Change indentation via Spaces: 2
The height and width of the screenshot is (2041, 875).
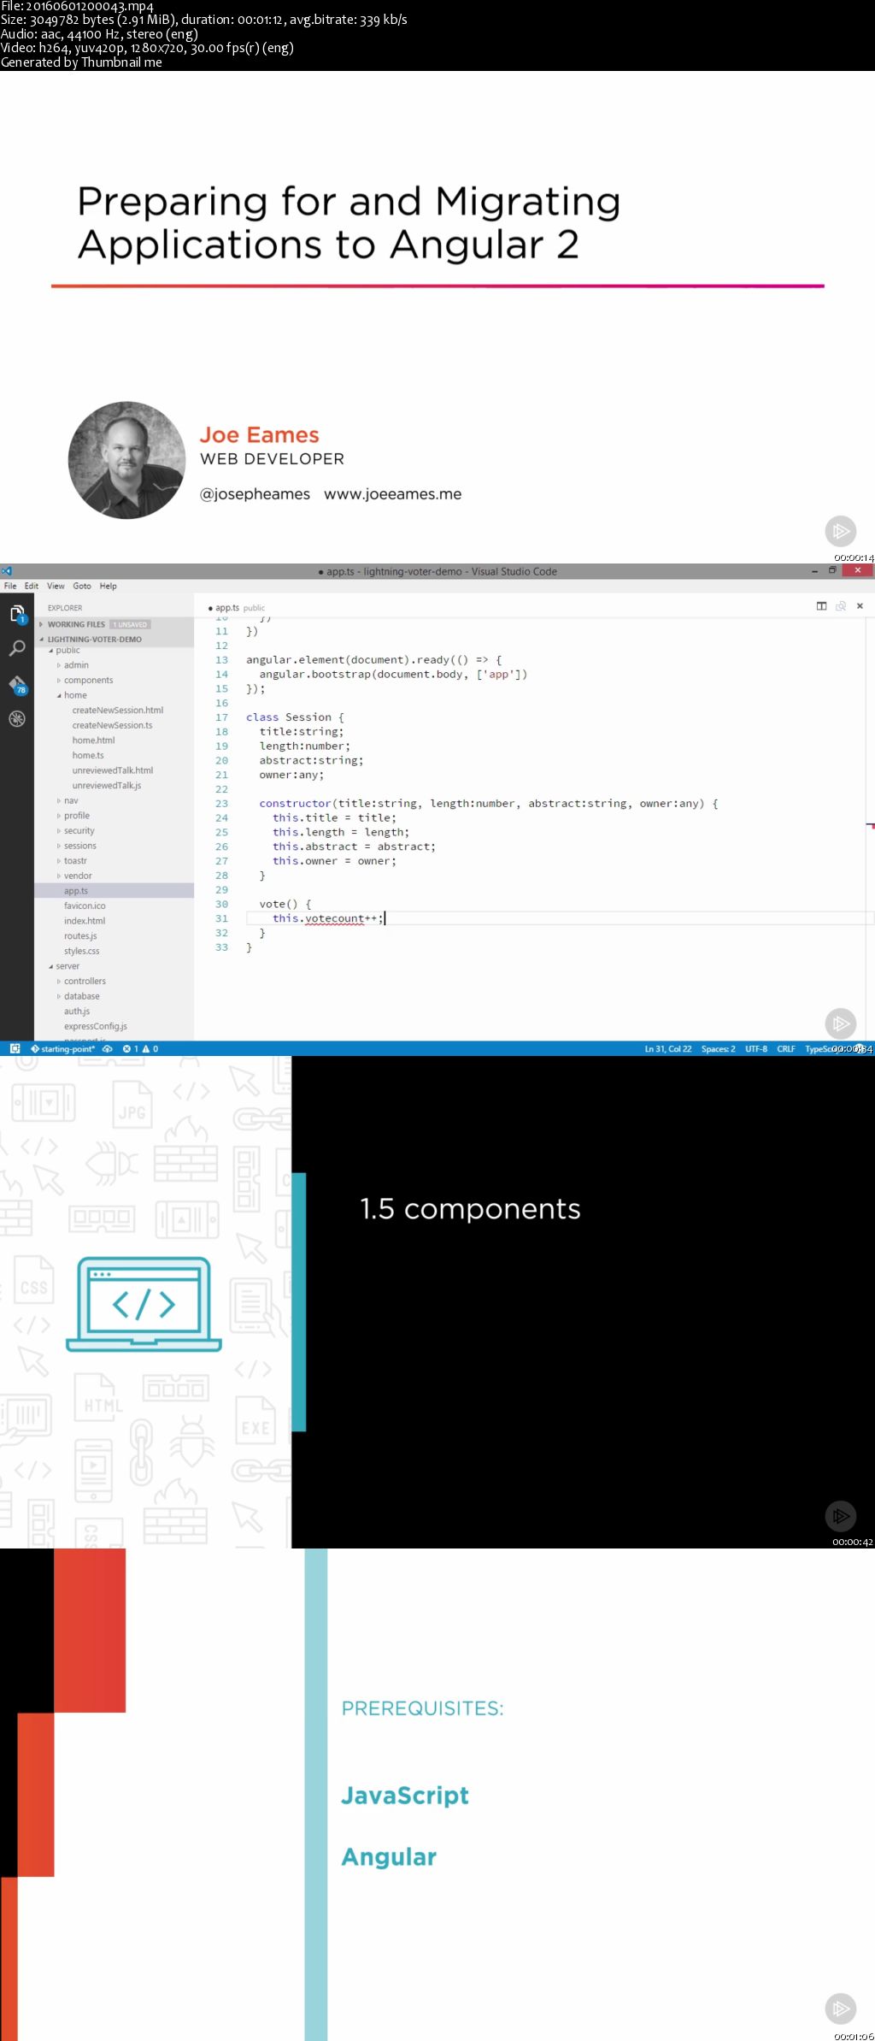pyautogui.click(x=718, y=1048)
